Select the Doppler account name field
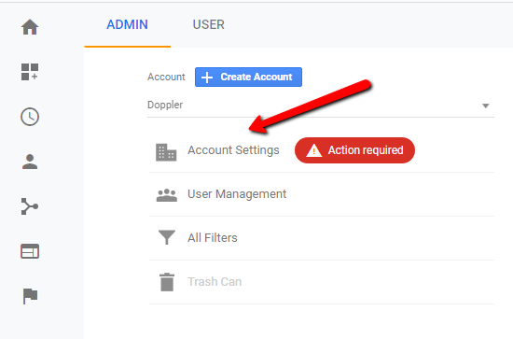This screenshot has height=339, width=513. pos(321,105)
